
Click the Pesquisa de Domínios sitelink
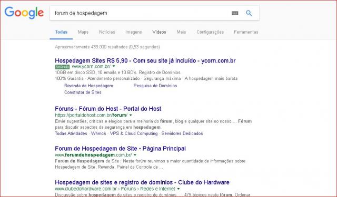[x=155, y=86]
